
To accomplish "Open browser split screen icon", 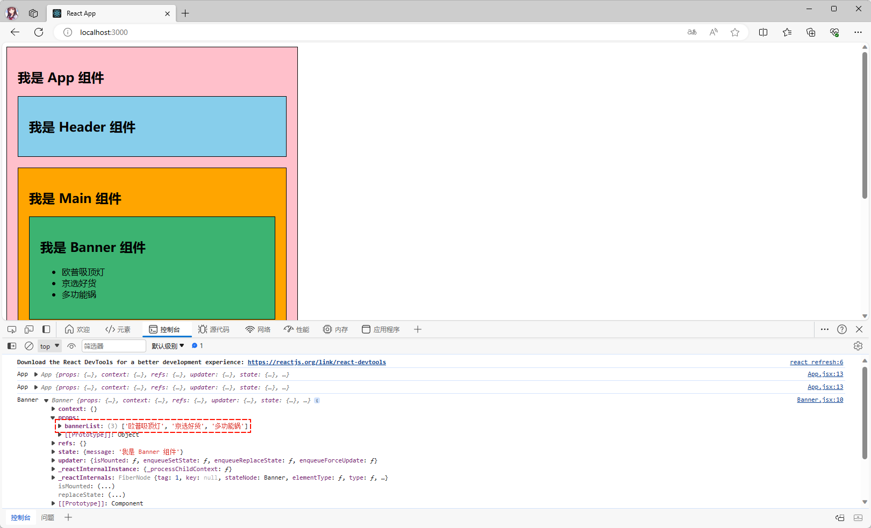I will point(763,32).
